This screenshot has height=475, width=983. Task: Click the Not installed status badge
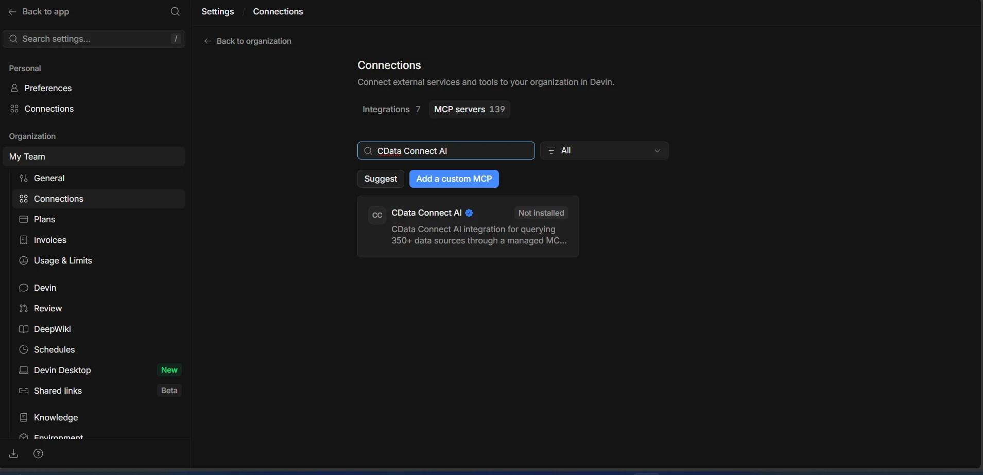(541, 213)
